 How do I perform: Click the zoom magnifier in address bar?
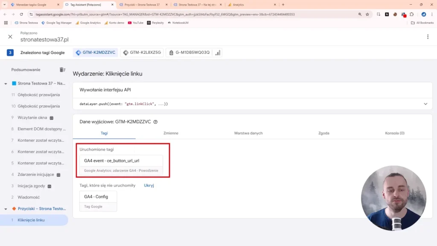tap(360, 14)
